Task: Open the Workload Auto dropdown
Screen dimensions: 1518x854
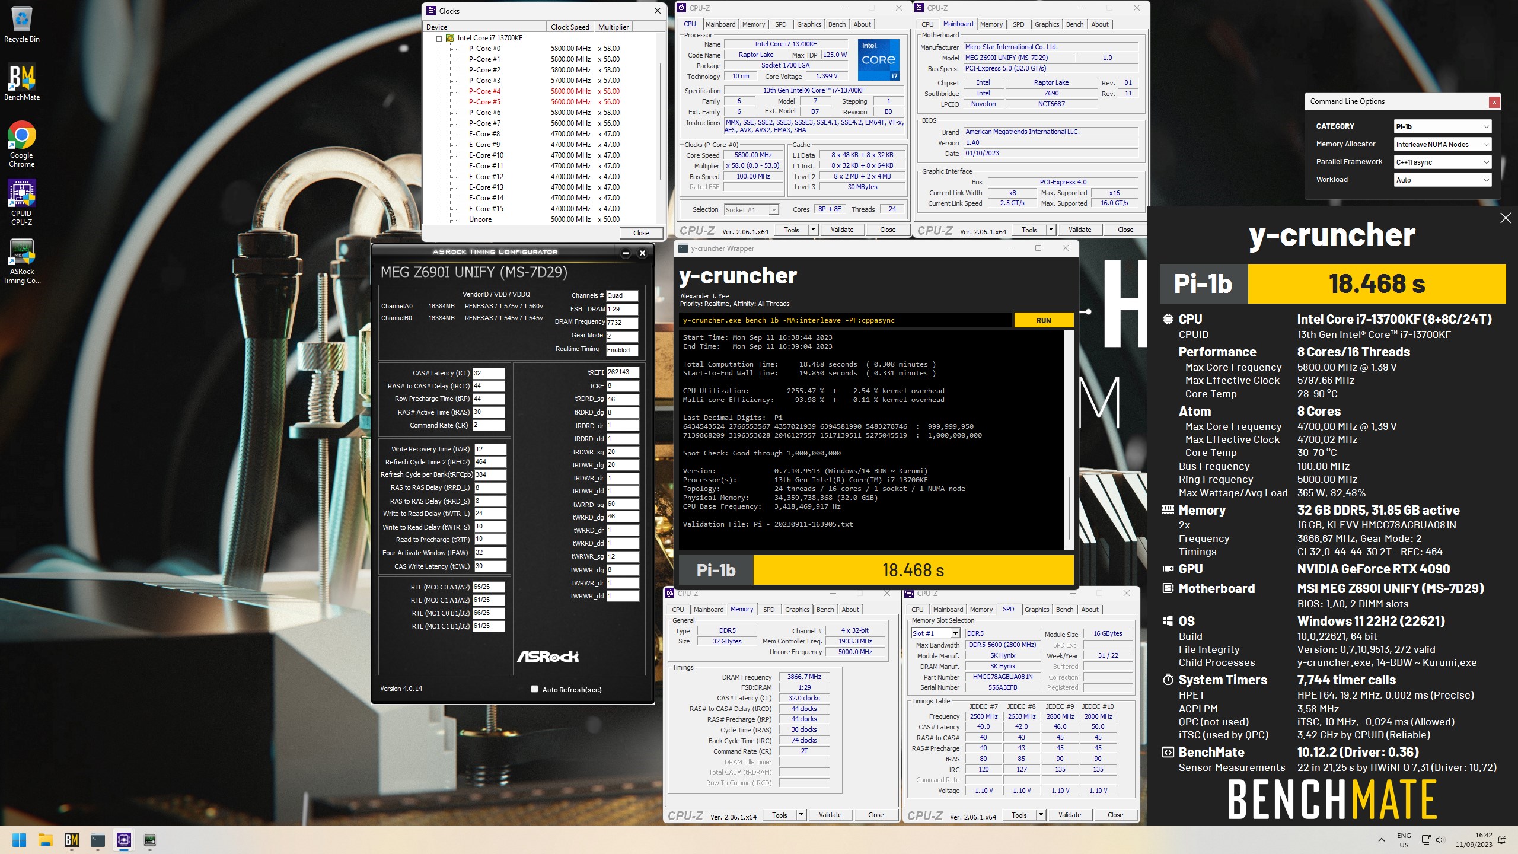Action: point(1442,180)
